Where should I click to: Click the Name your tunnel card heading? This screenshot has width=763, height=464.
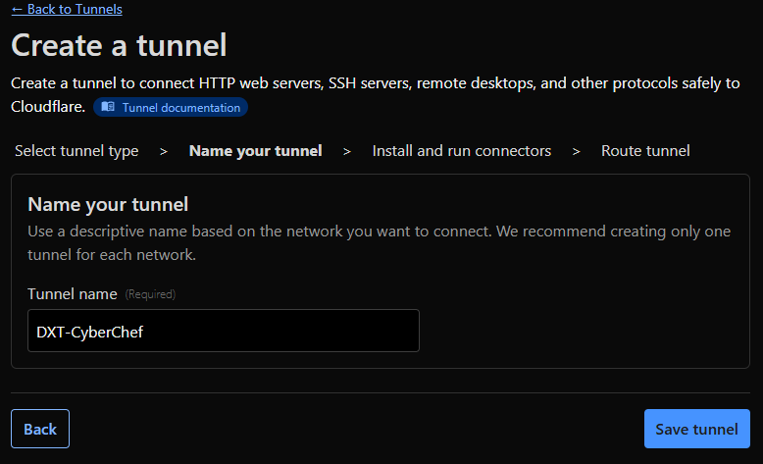108,204
